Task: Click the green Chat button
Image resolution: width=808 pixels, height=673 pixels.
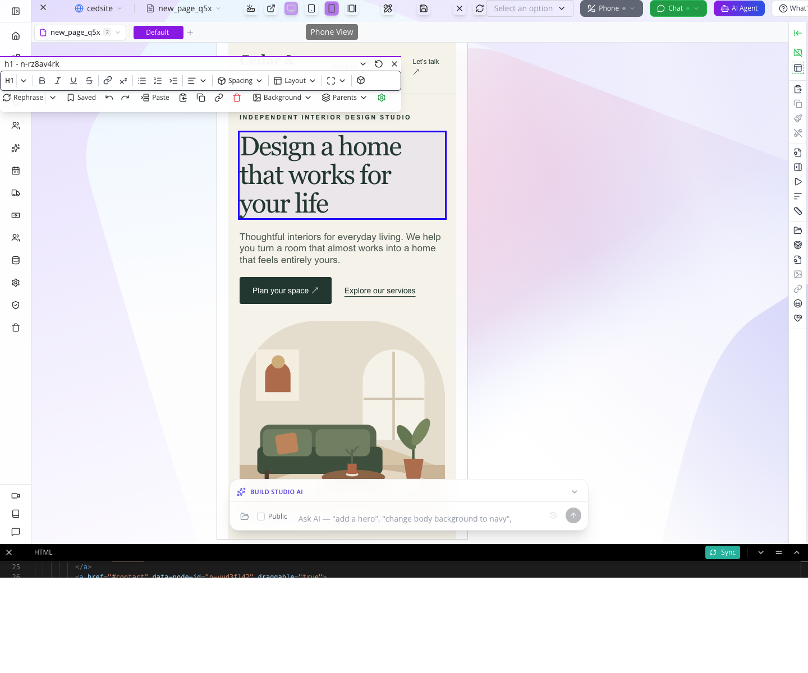Action: click(678, 8)
